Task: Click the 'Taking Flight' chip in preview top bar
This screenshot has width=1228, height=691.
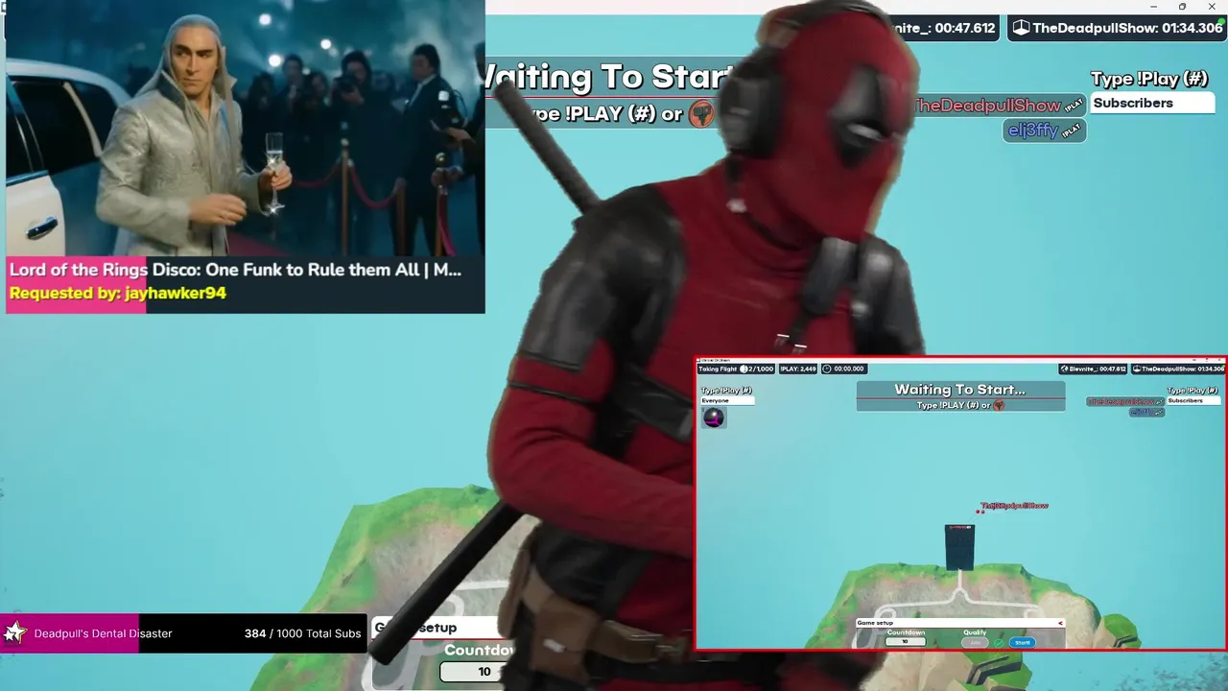Action: [736, 369]
